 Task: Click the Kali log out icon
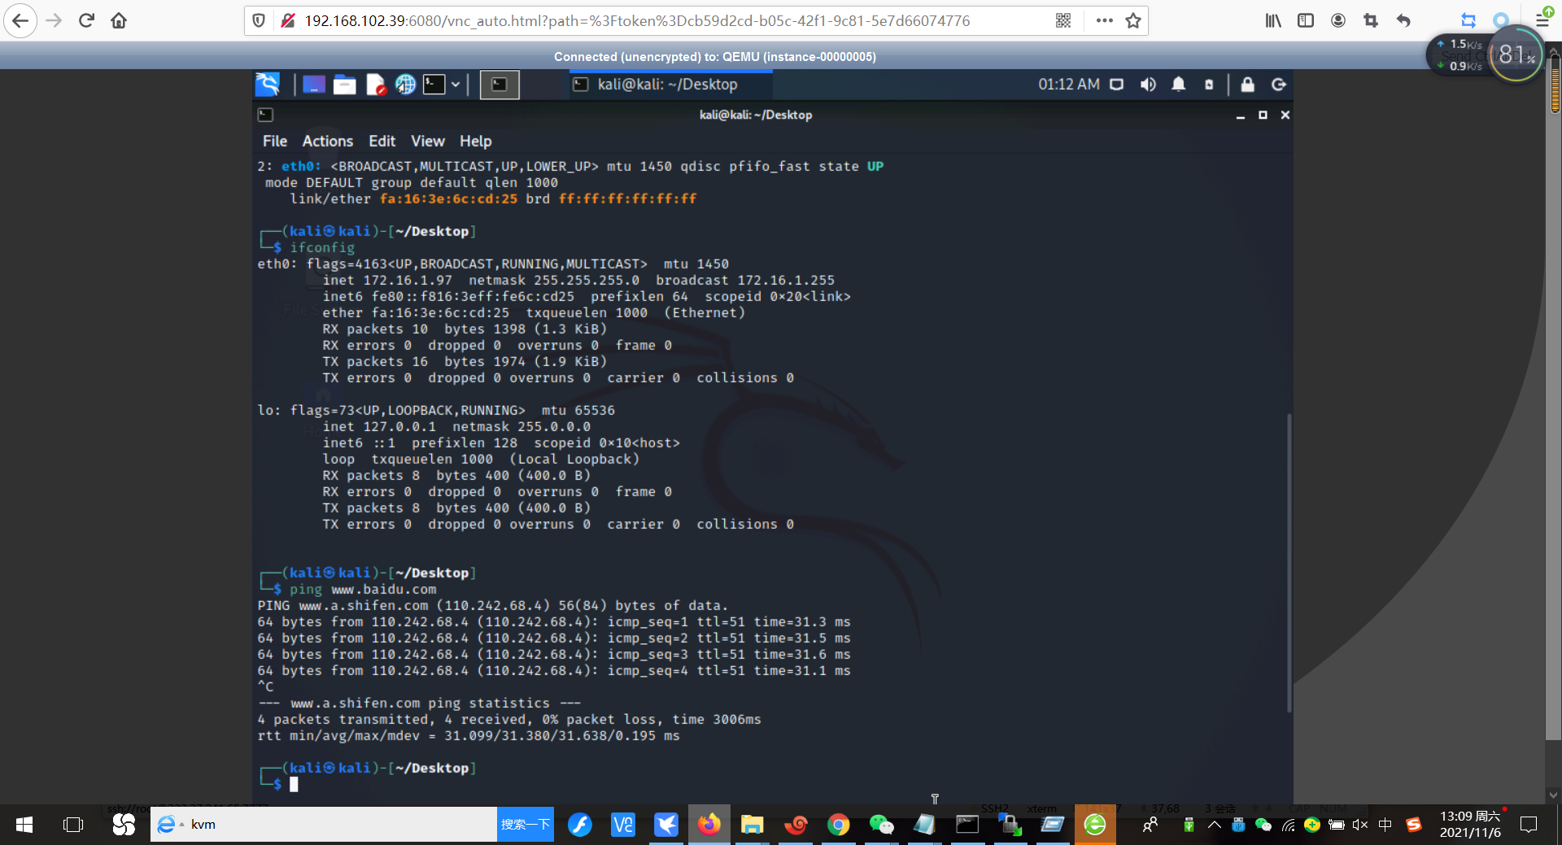pos(1279,85)
